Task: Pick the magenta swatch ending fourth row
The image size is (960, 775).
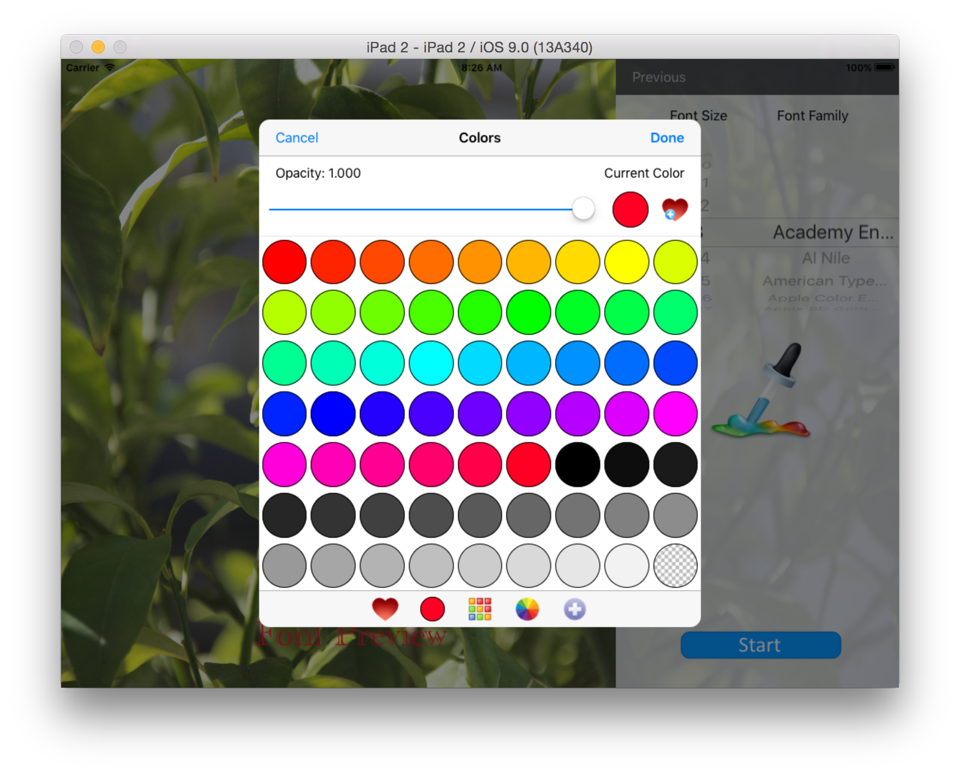Action: click(x=675, y=414)
